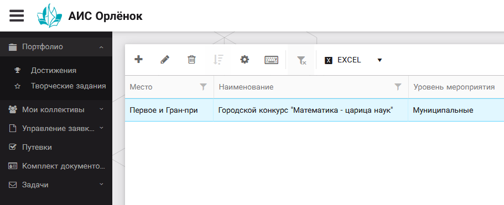Click the pencil edit icon
Image resolution: width=504 pixels, height=205 pixels.
point(165,59)
